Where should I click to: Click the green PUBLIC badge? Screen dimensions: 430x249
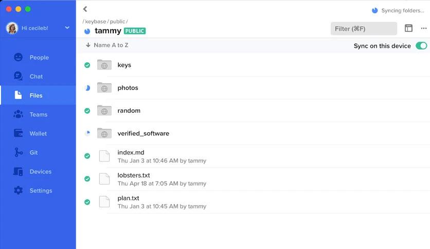(x=135, y=31)
